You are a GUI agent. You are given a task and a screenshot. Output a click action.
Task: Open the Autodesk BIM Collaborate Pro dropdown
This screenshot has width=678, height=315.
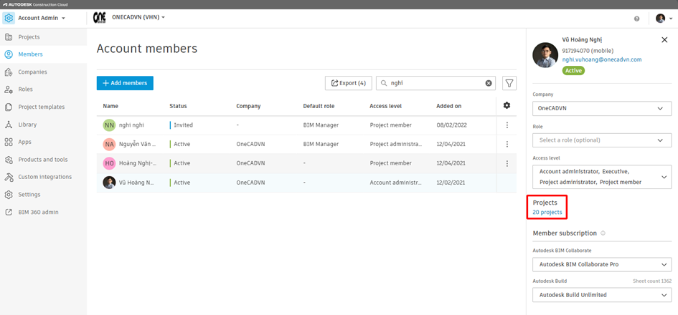[602, 264]
